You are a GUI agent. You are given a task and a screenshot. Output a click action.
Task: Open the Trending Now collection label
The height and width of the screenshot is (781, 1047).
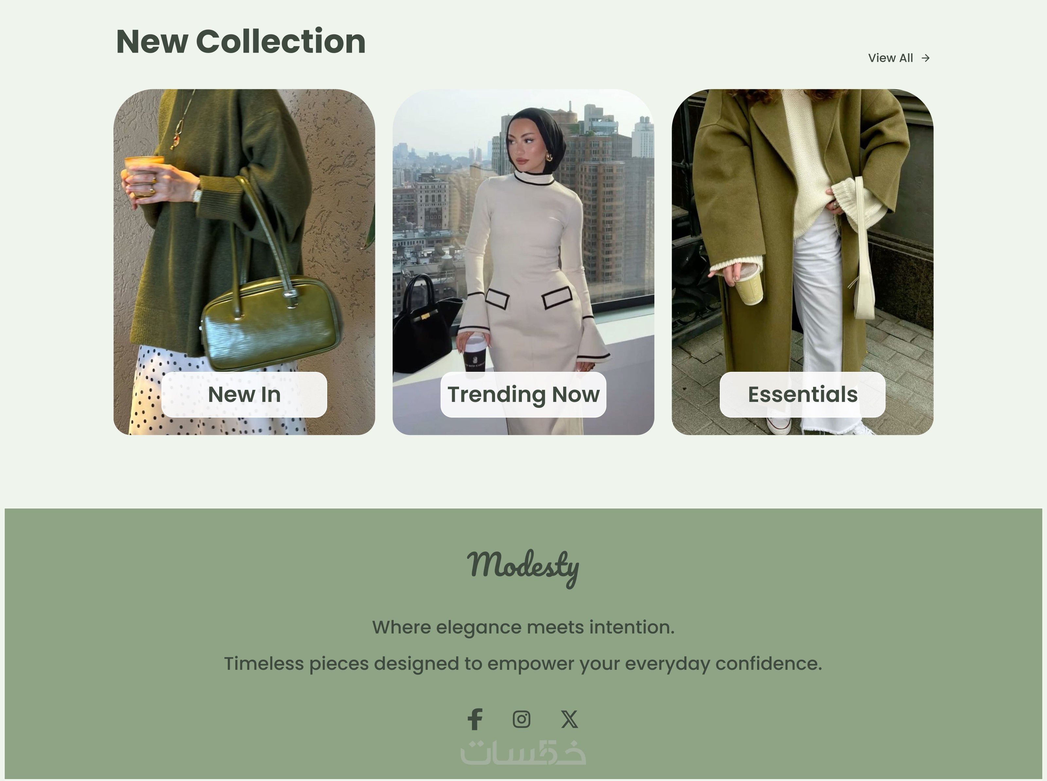coord(523,394)
